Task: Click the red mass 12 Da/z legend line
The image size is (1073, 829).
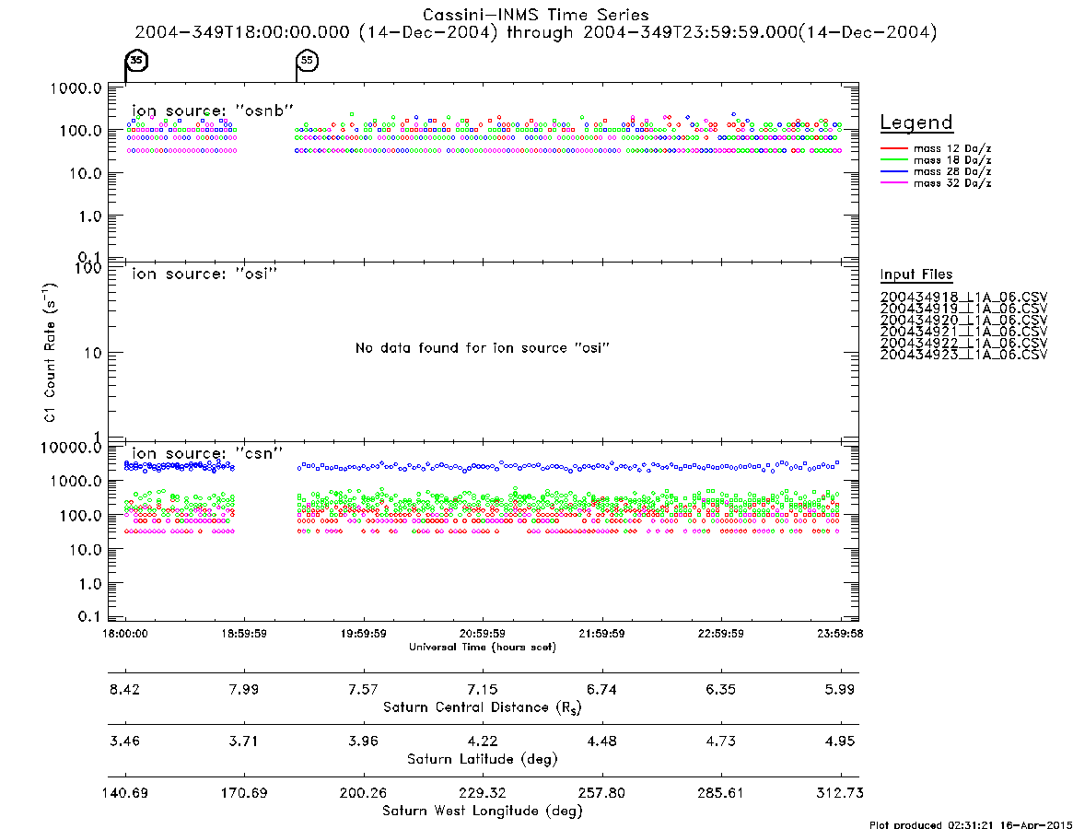Action: pyautogui.click(x=893, y=148)
